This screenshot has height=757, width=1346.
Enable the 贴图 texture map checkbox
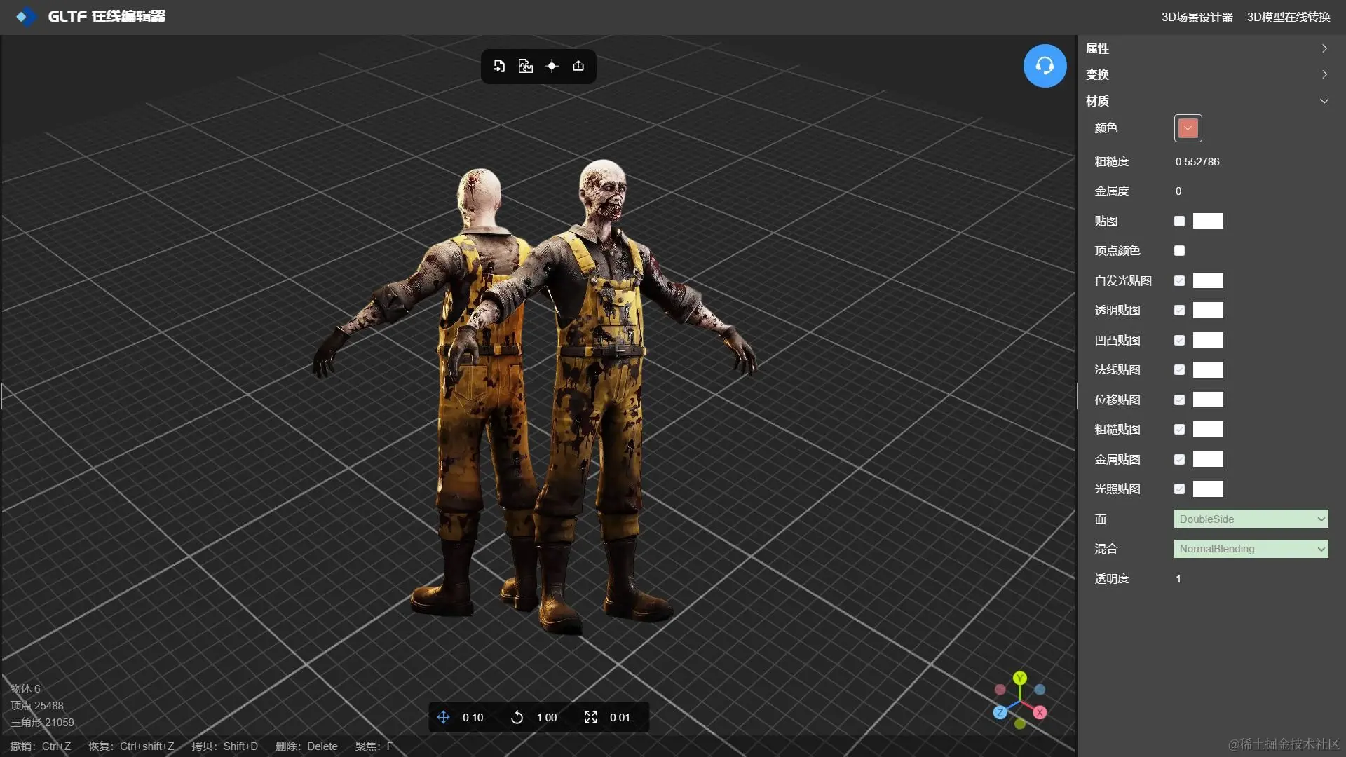(x=1179, y=221)
